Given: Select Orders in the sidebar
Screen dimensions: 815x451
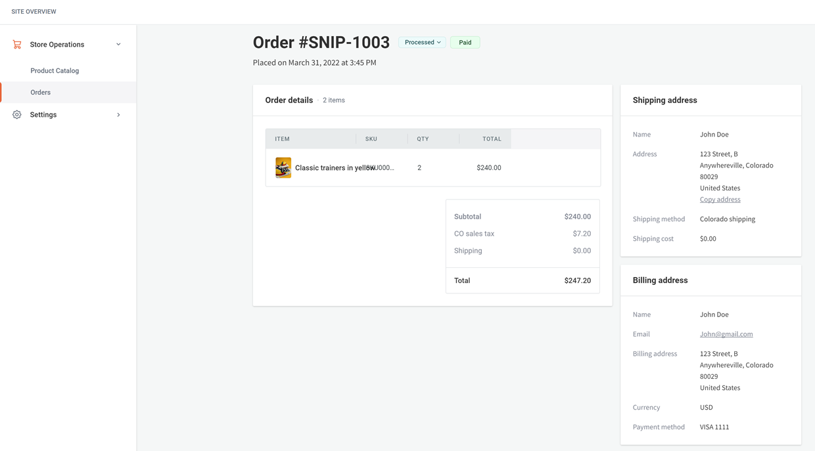Looking at the screenshot, I should (41, 93).
